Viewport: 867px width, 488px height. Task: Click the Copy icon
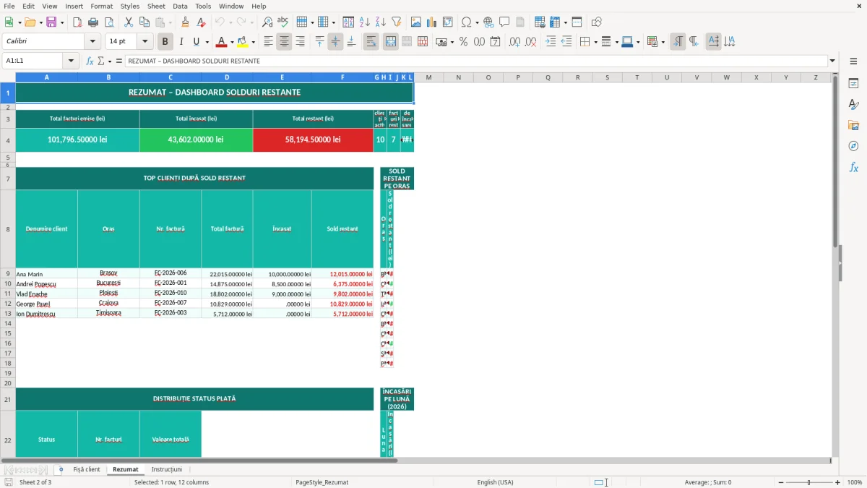click(x=143, y=22)
